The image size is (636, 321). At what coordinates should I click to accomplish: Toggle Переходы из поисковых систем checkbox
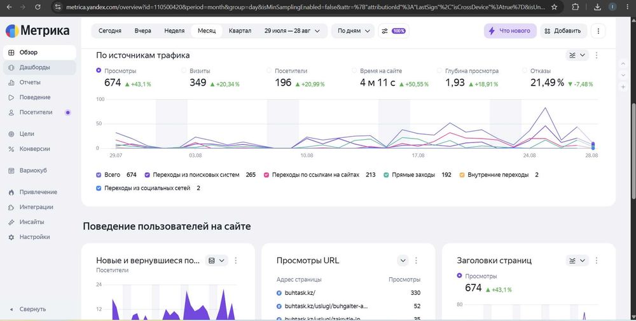[148, 175]
